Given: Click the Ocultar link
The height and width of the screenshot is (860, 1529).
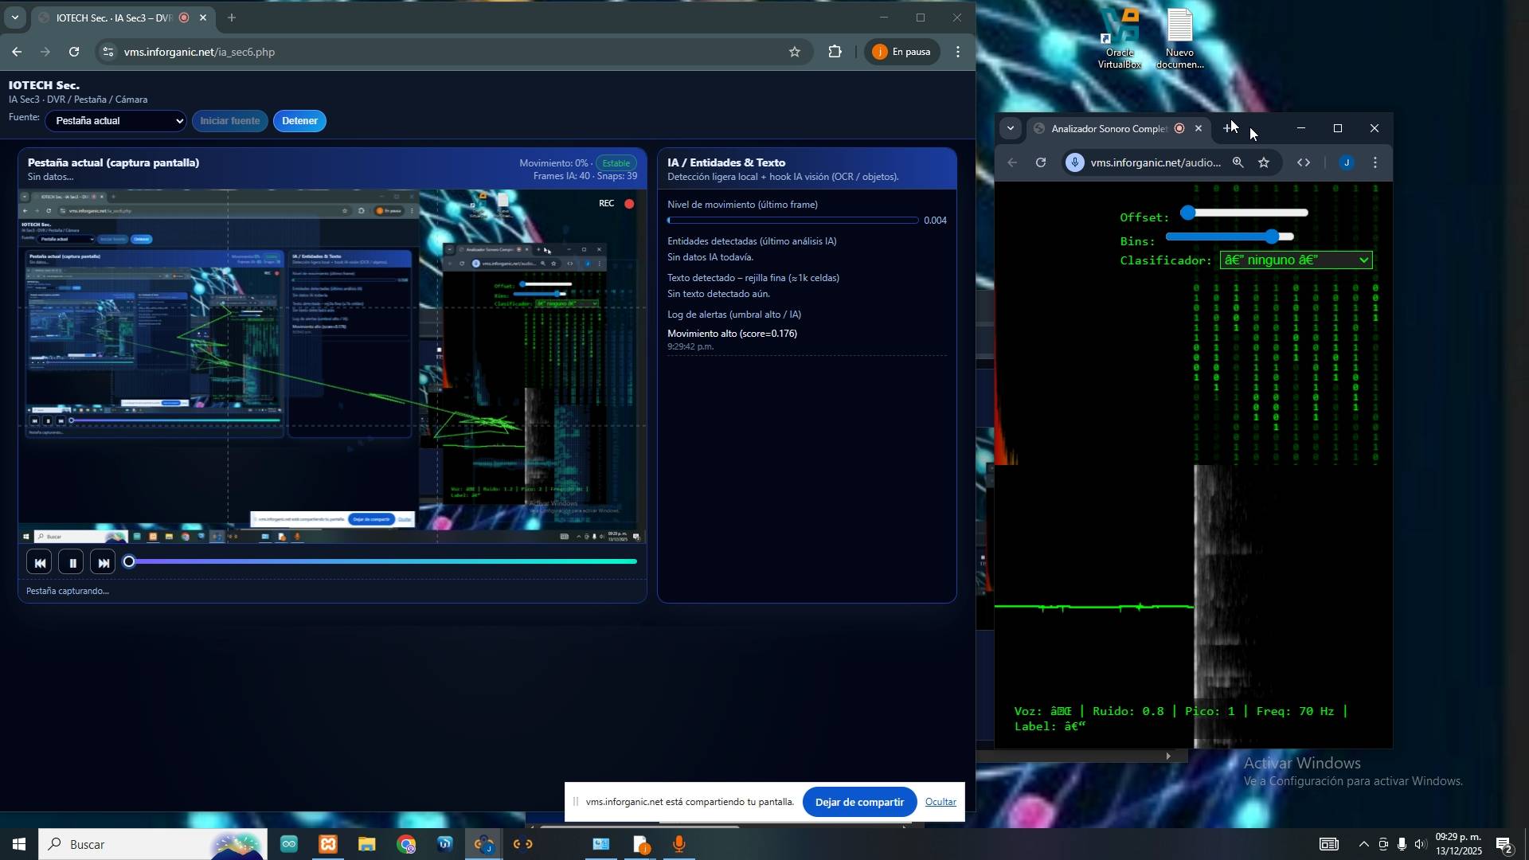Looking at the screenshot, I should [940, 802].
